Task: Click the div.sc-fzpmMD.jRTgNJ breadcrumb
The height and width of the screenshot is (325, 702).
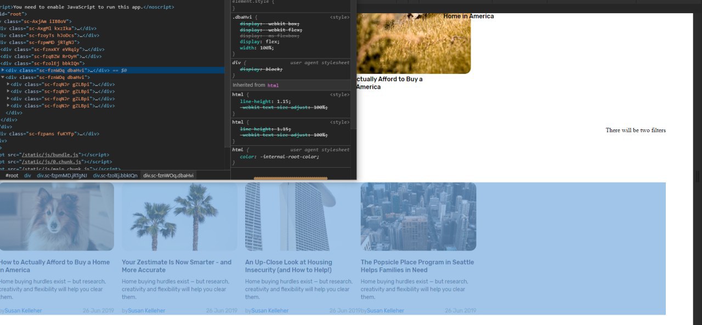Action: tap(62, 175)
